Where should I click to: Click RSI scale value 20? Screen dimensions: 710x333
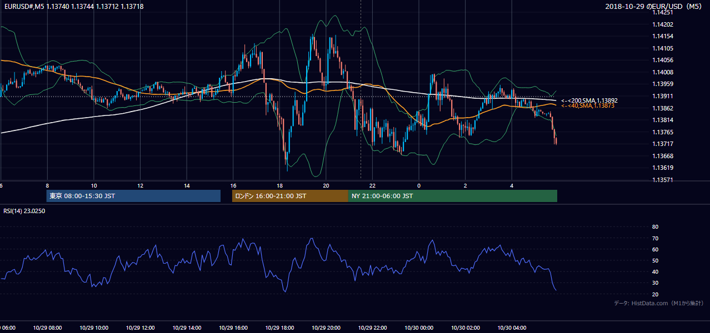coord(655,294)
